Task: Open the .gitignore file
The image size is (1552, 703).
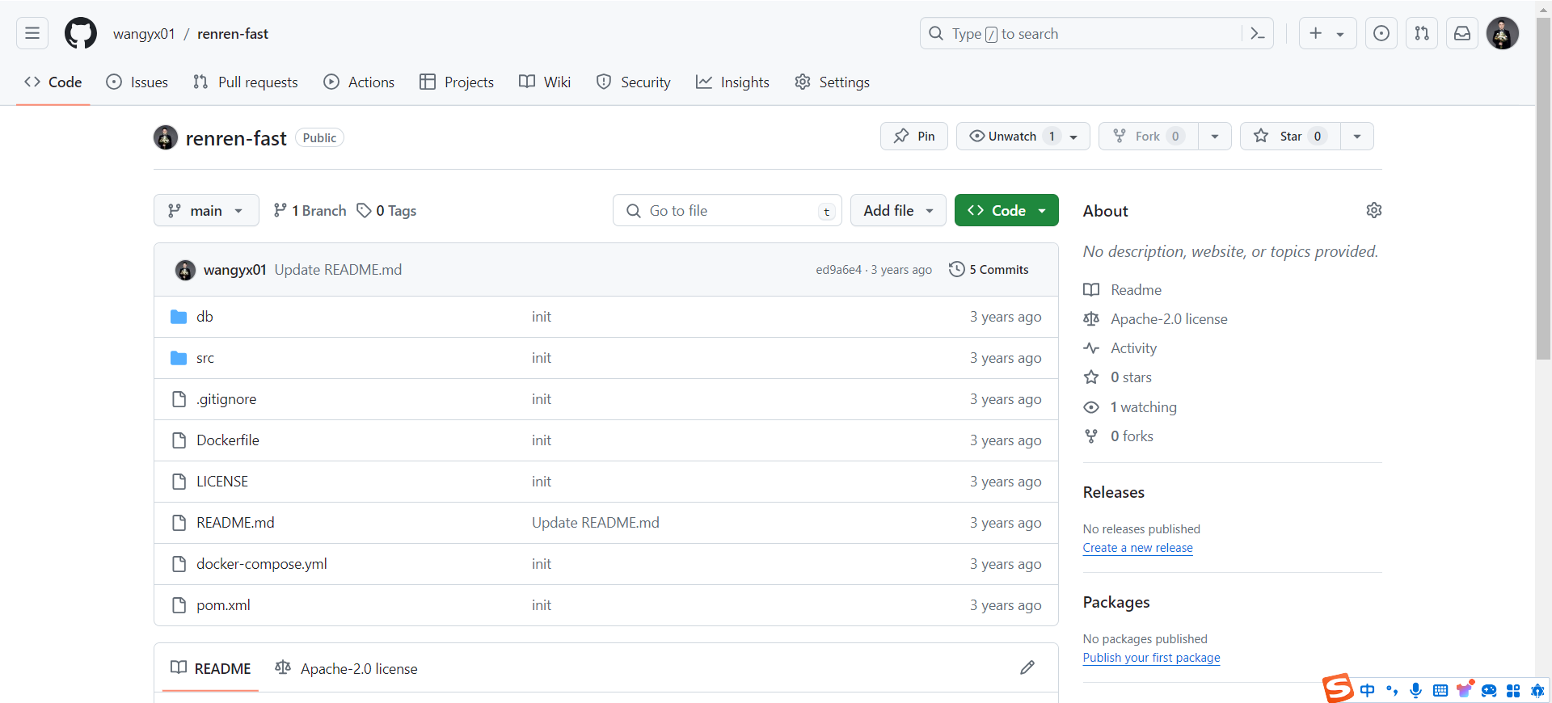Action: [226, 399]
